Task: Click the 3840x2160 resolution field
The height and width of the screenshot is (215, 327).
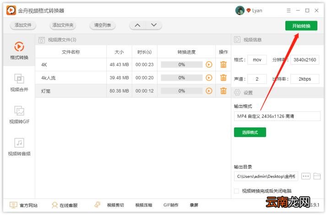Action: (x=305, y=60)
